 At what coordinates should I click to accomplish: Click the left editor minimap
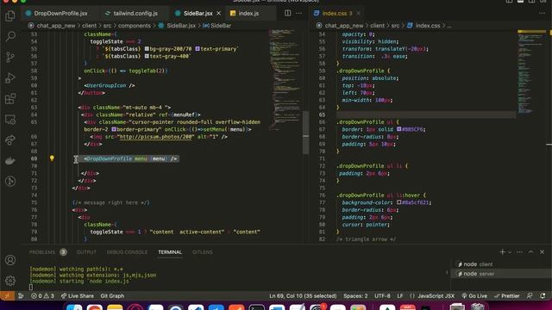[285, 81]
